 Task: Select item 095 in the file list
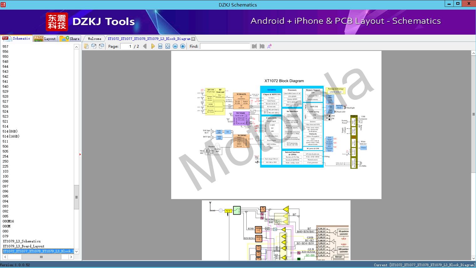pyautogui.click(x=6, y=196)
